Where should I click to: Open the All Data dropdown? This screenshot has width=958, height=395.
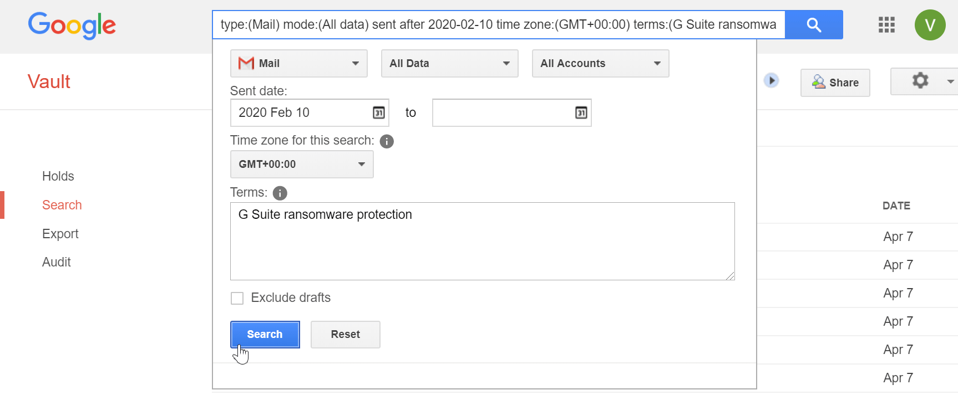point(449,64)
